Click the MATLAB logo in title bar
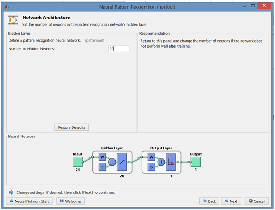Viewport: 275px width, 210px height. pos(7,7)
